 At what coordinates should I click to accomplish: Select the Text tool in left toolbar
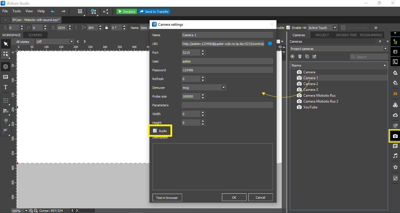[x=6, y=87]
